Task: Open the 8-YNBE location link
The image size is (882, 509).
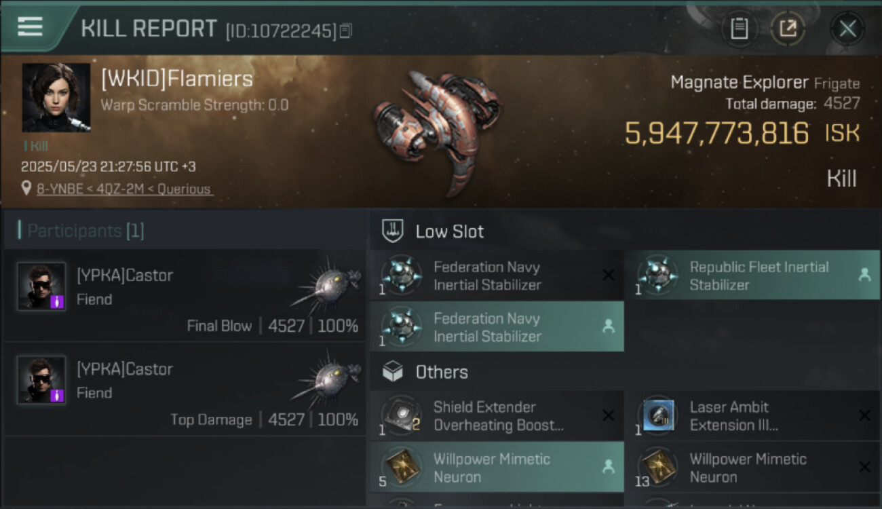Action: click(125, 189)
